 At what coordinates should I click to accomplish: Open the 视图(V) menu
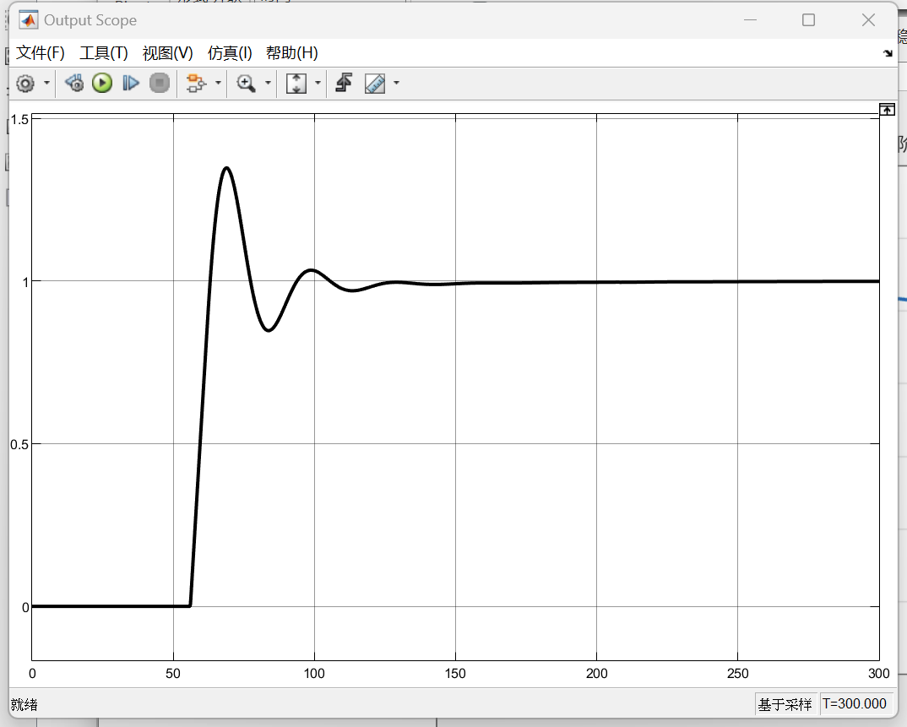point(167,53)
